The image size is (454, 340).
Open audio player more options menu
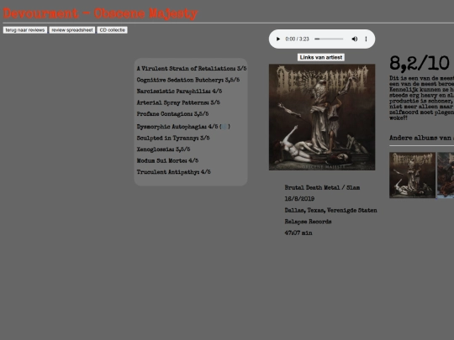[x=366, y=39]
